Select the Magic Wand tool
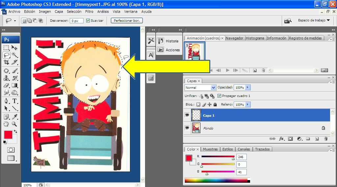 tap(14, 55)
